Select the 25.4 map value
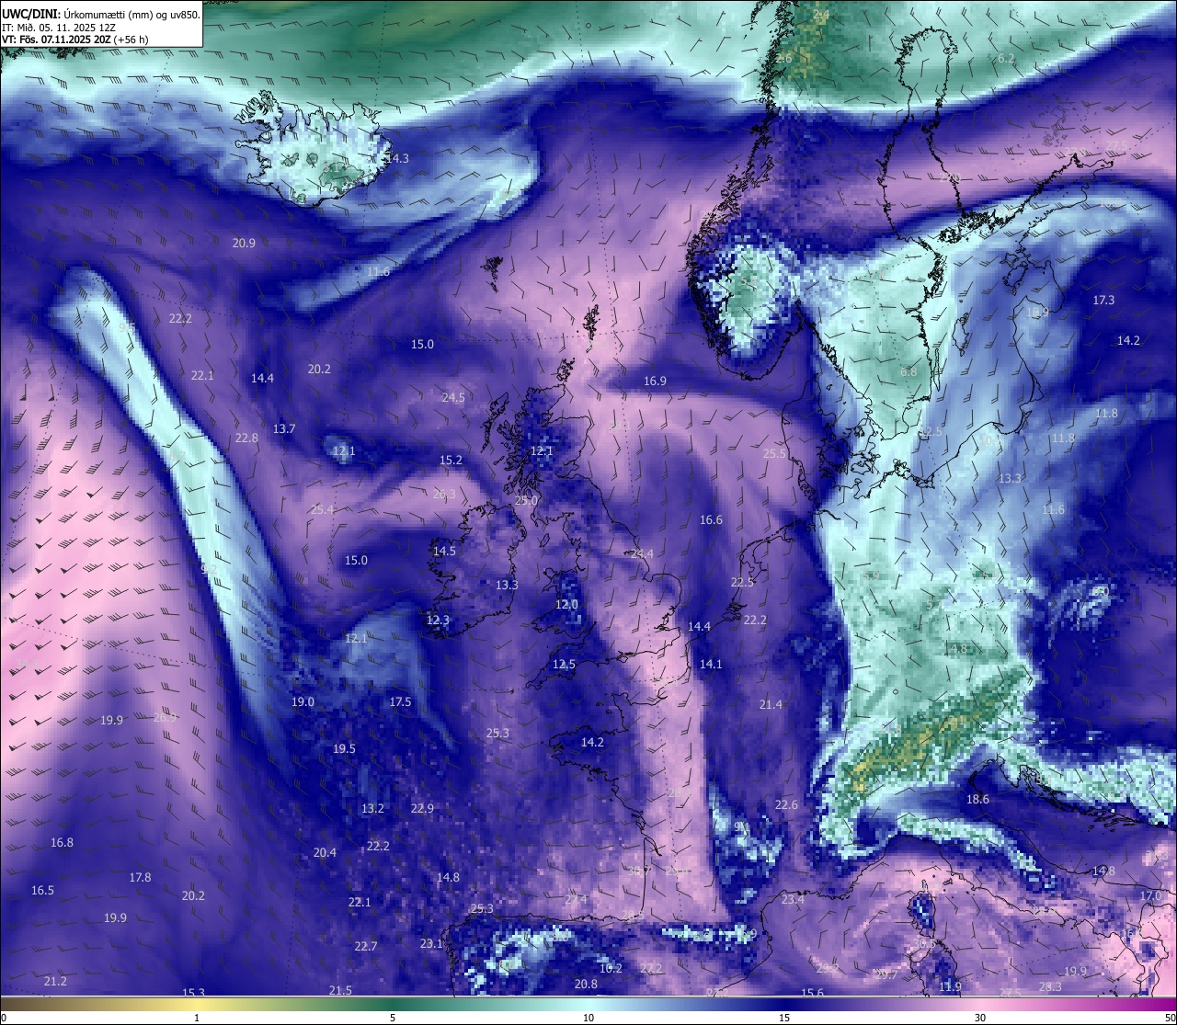Image resolution: width=1177 pixels, height=1025 pixels. click(x=322, y=509)
